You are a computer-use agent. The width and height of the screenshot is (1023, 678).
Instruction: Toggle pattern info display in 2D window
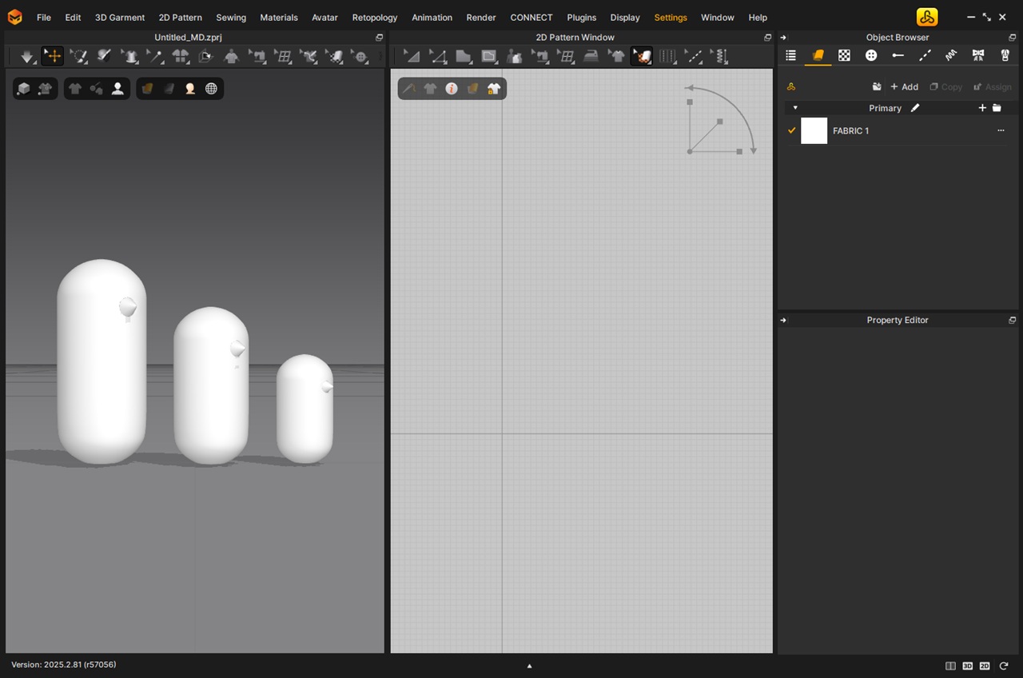pyautogui.click(x=452, y=89)
